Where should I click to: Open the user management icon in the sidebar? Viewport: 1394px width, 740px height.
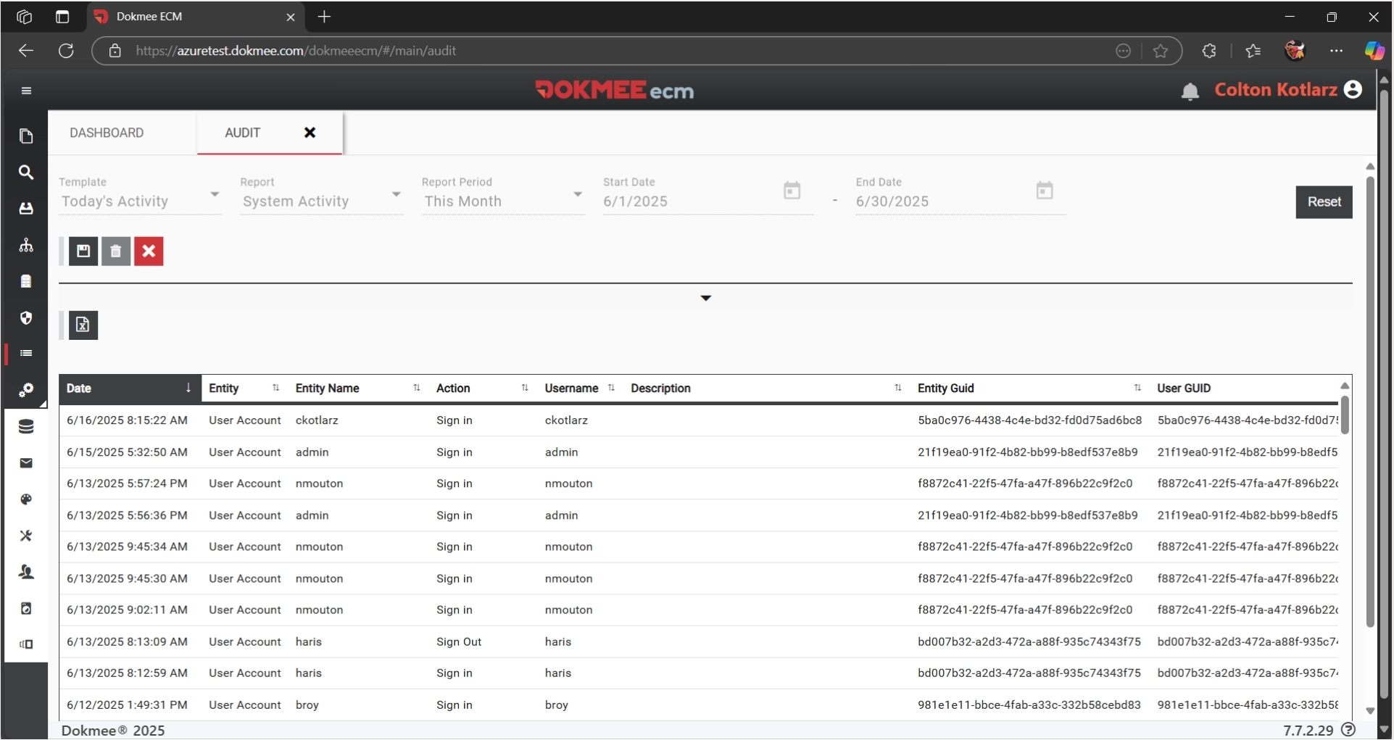26,572
